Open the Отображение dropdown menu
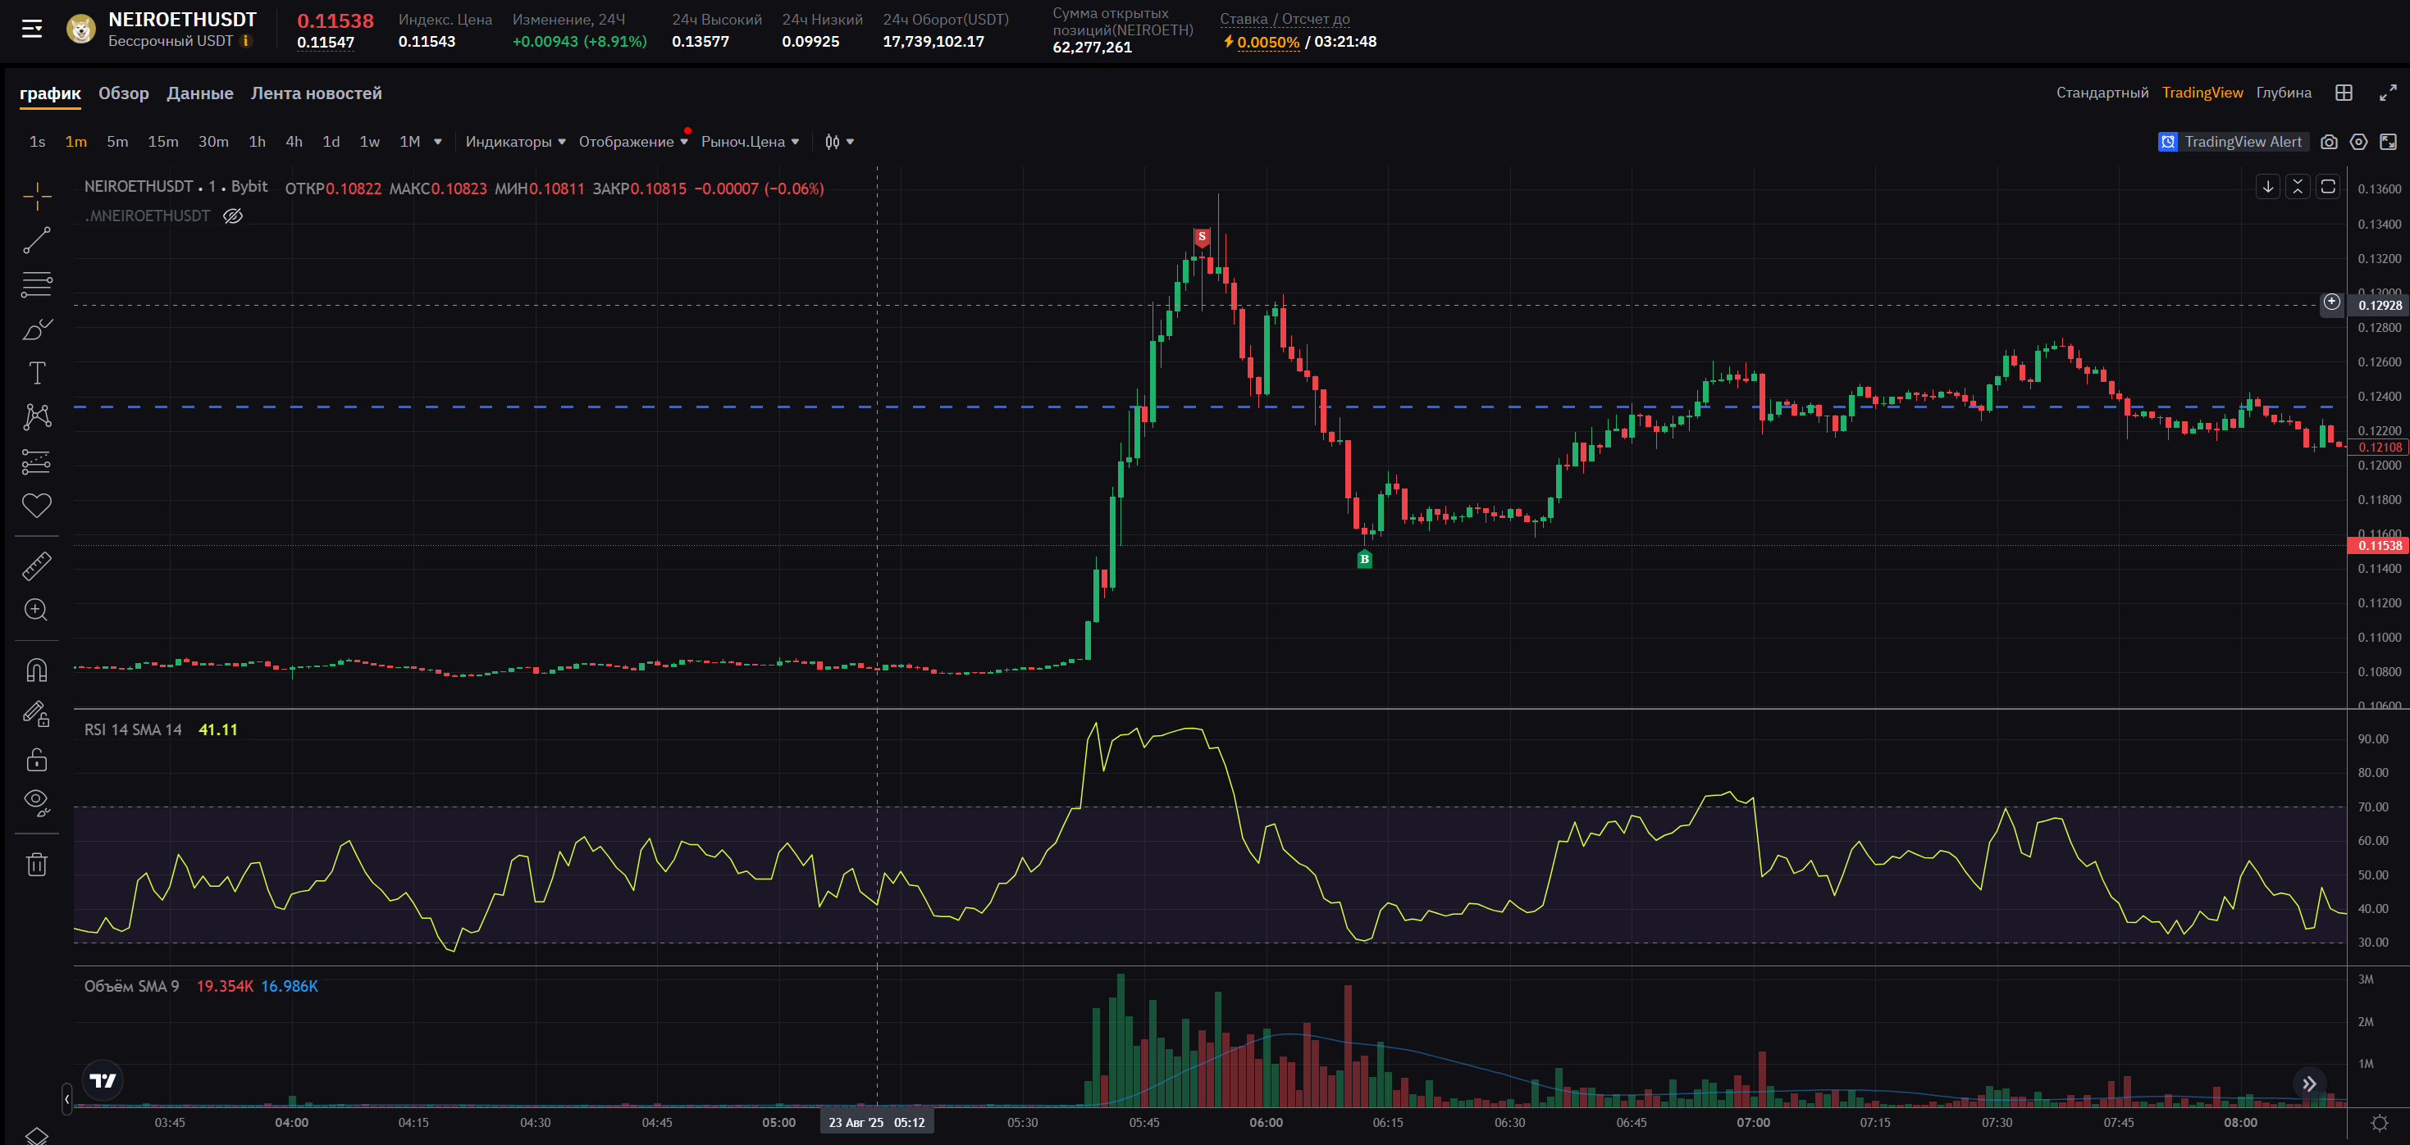 632,142
